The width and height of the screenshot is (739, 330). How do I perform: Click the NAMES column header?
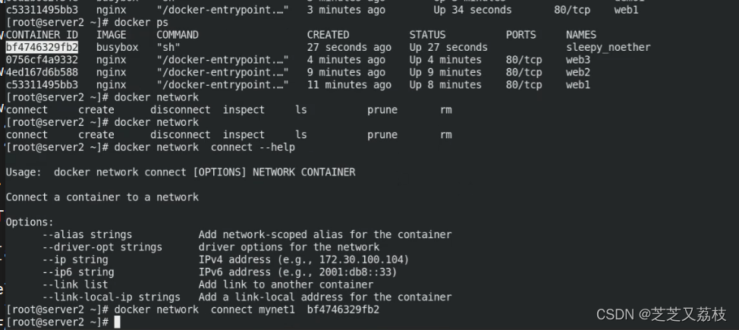tap(581, 35)
